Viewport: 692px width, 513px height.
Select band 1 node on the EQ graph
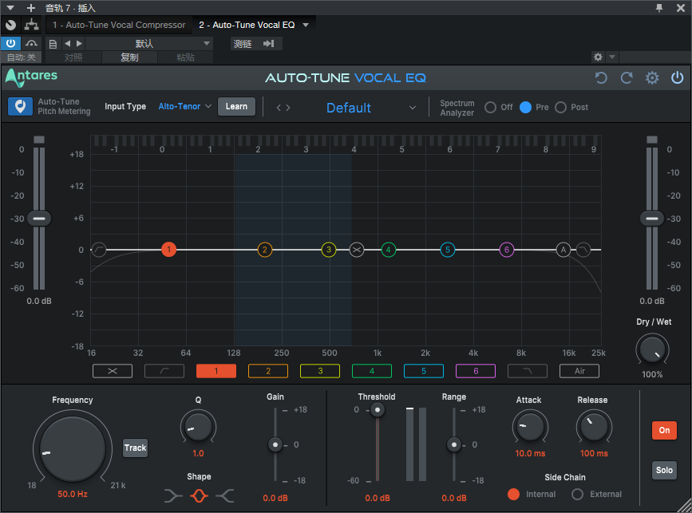(x=168, y=250)
